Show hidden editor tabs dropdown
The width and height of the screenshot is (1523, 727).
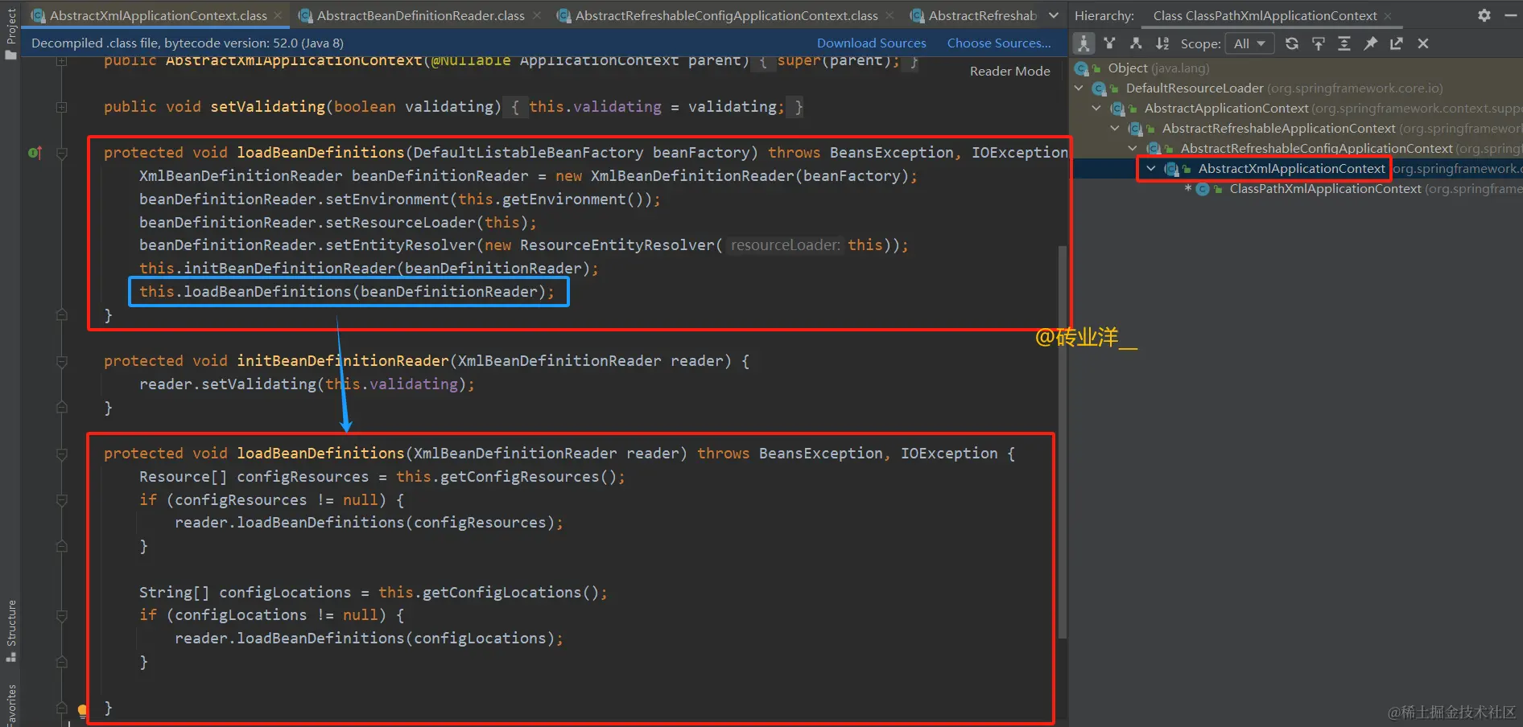[x=1054, y=15]
